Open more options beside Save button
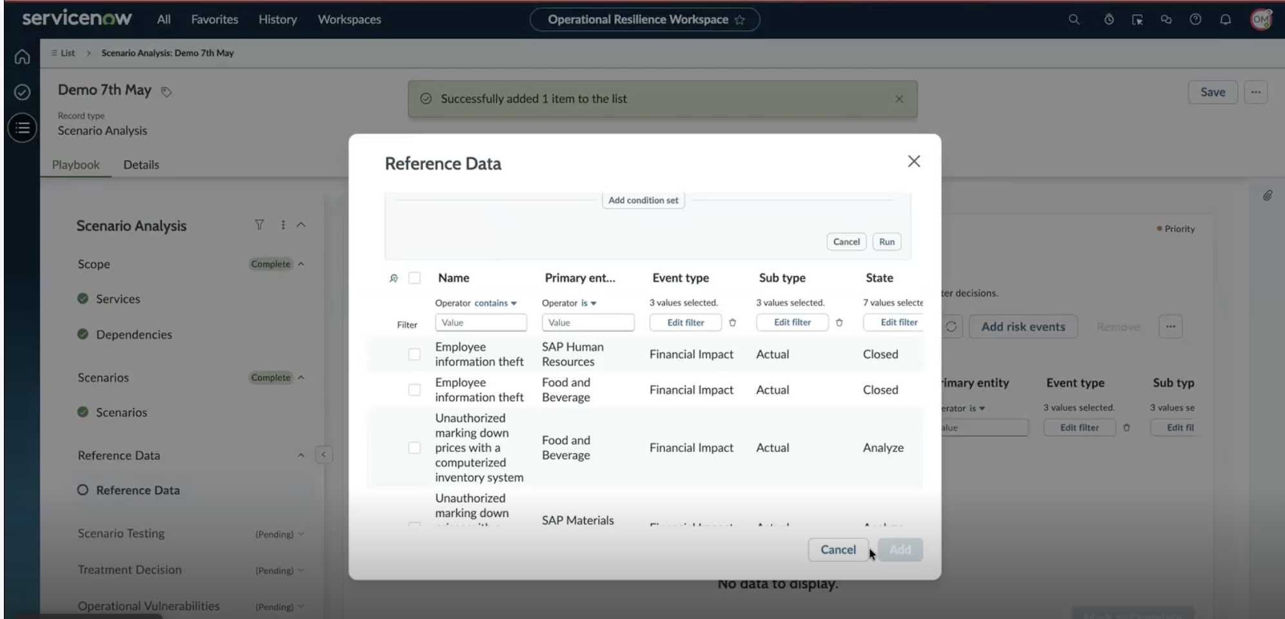The height and width of the screenshot is (619, 1285). [x=1256, y=92]
